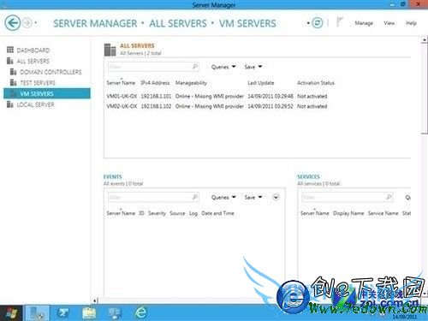428x321 pixels.
Task: Click the search magnifier in events filter
Action: (195, 197)
